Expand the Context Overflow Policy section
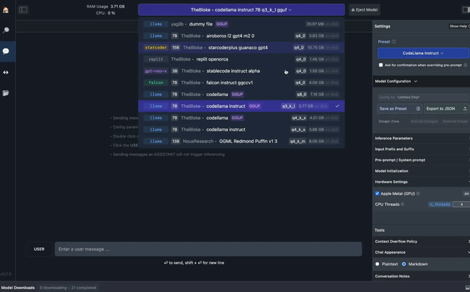 coord(421,241)
